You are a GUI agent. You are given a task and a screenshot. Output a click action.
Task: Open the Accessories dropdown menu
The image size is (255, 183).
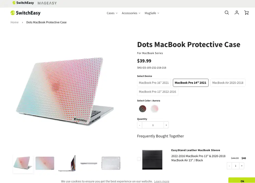click(131, 13)
